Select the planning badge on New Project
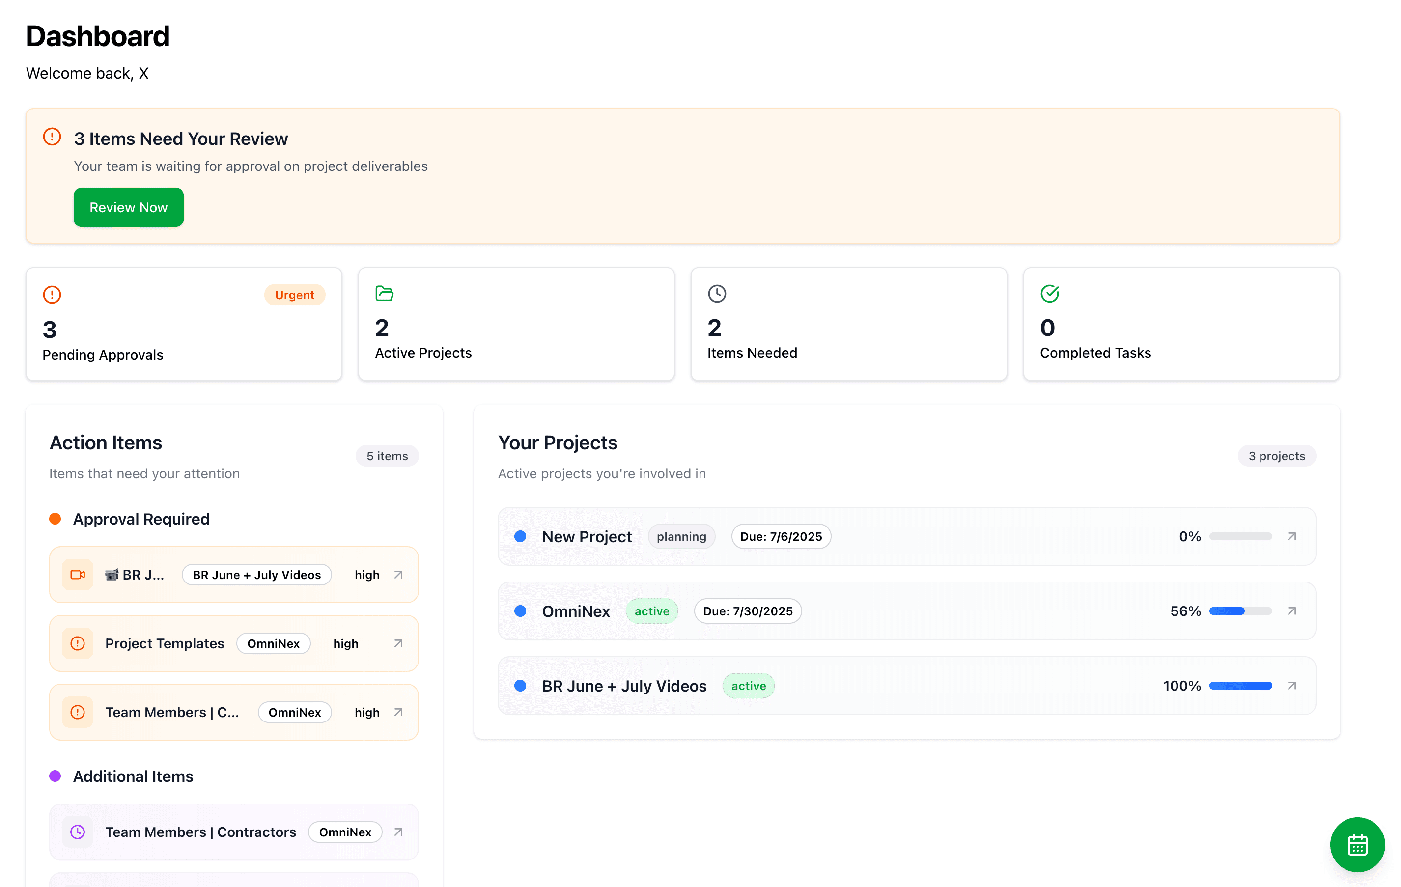The image size is (1401, 887). 681,536
